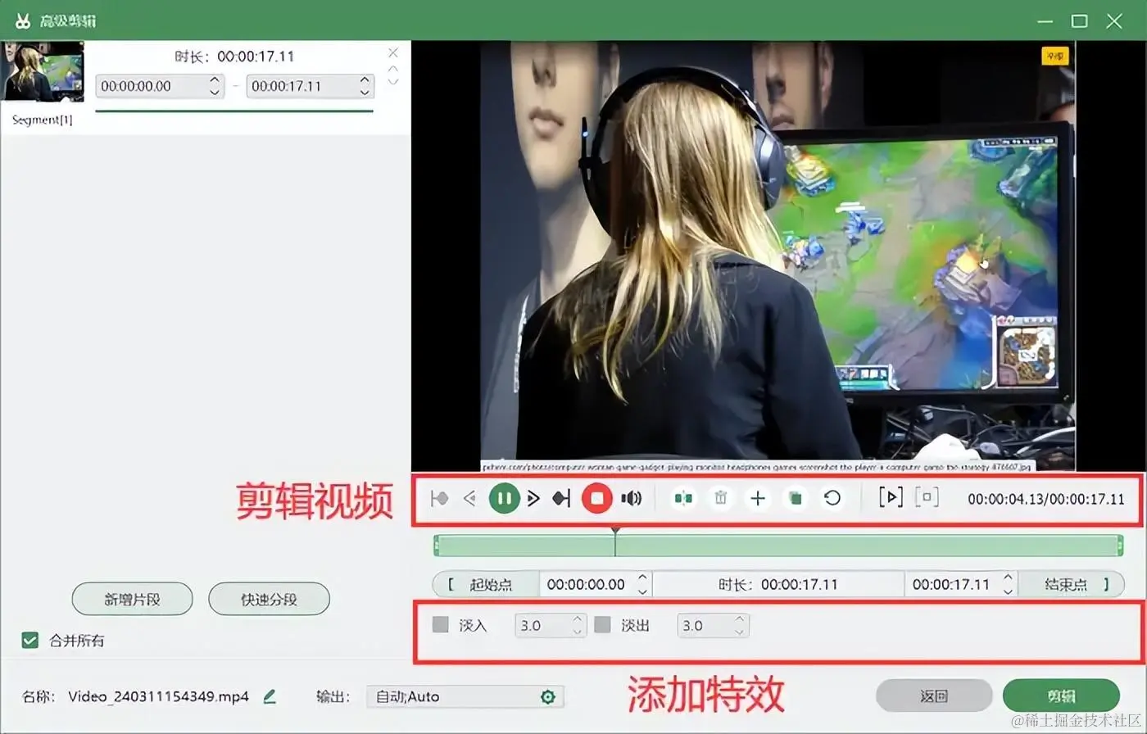
Task: Delete segment using the trash icon
Action: tap(720, 498)
